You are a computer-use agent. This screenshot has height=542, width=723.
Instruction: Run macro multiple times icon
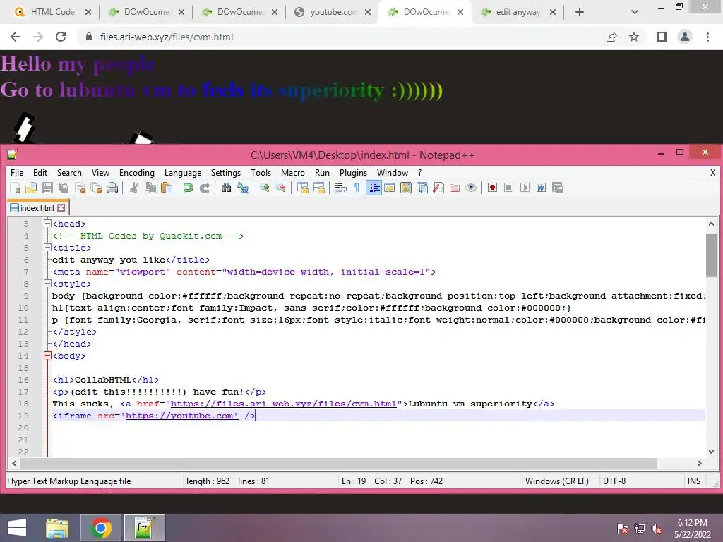click(x=542, y=188)
